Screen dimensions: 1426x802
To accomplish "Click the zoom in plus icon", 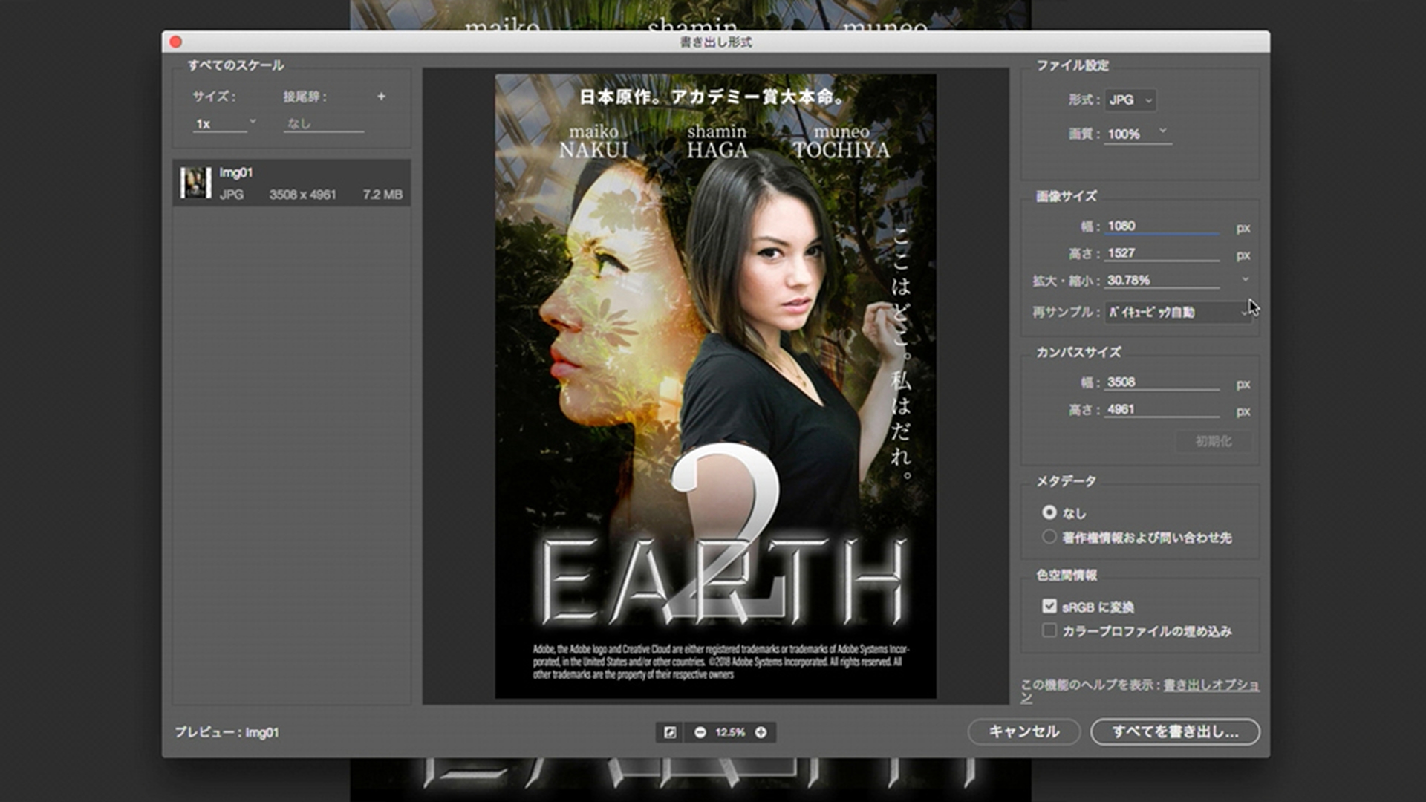I will [x=761, y=732].
